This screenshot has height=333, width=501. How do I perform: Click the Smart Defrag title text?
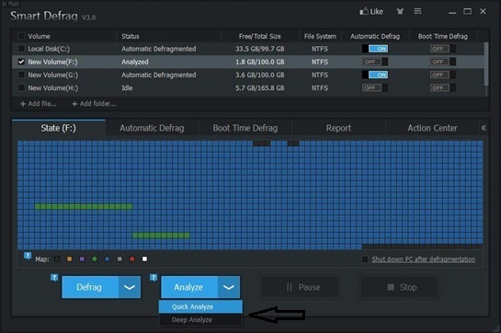coord(44,16)
